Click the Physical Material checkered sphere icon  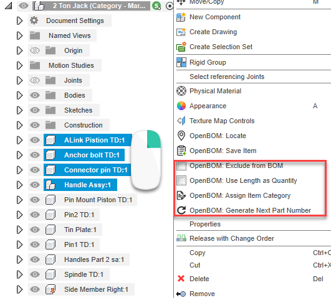181,91
